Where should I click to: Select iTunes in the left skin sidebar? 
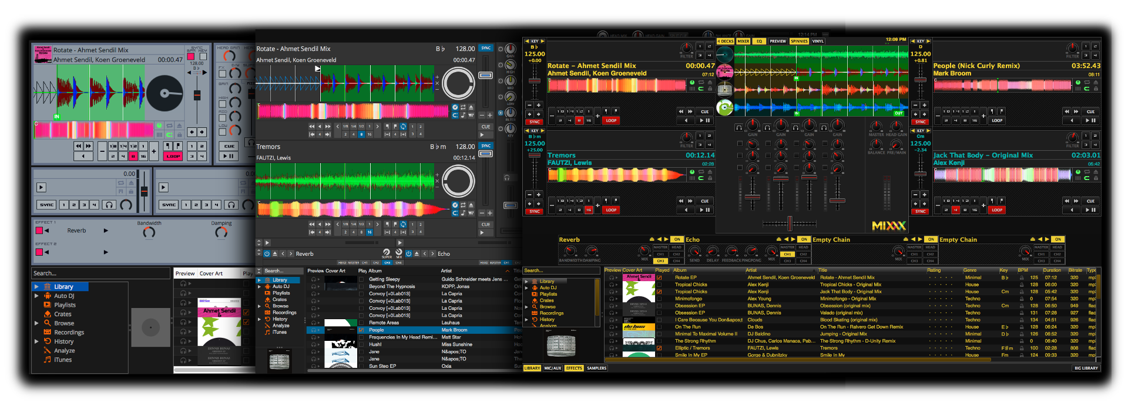(63, 360)
